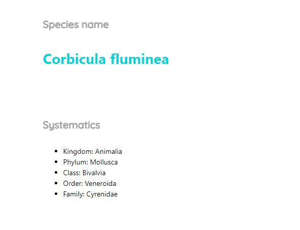The width and height of the screenshot is (300, 230).
Task: Click the bullet before the Family entry
Action: pyautogui.click(x=56, y=194)
